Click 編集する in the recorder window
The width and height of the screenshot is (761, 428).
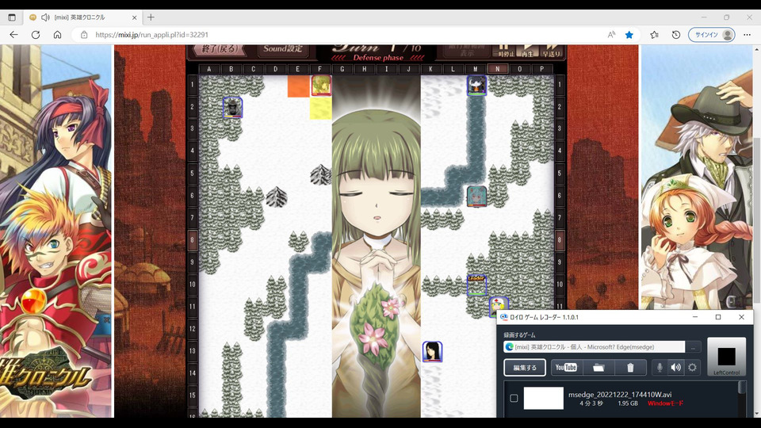(525, 367)
